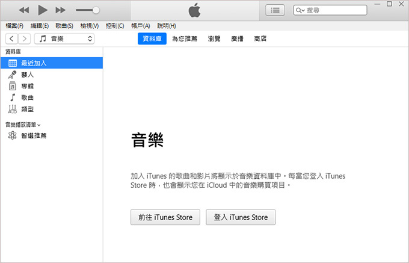Click the 登入 iTunes Store button
Image resolution: width=409 pixels, height=263 pixels.
(x=241, y=217)
